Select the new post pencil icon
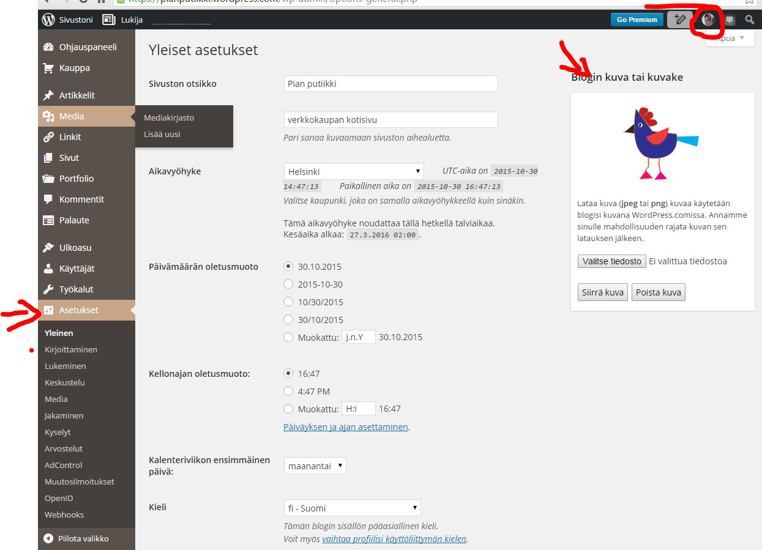 (x=679, y=19)
